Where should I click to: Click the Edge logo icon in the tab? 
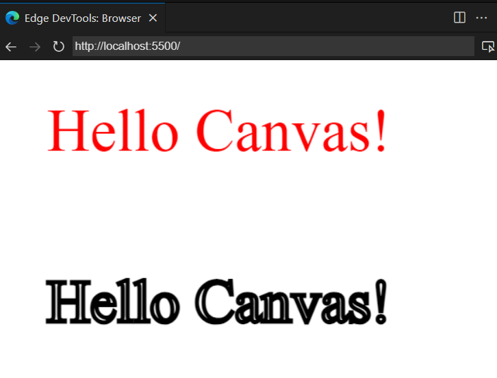point(12,18)
